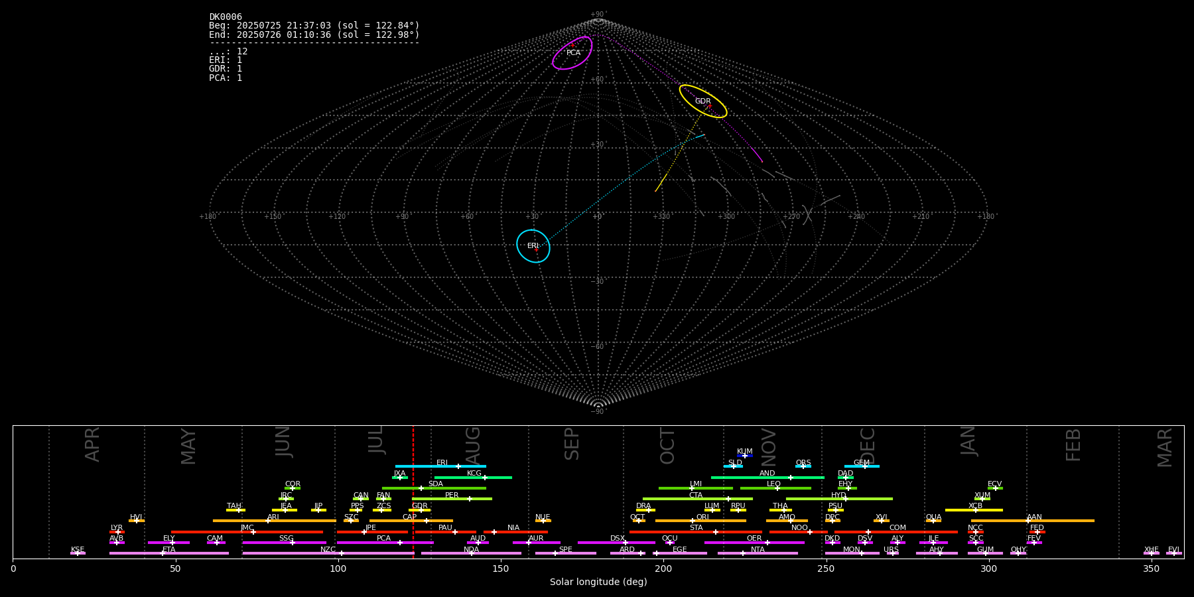This screenshot has width=1194, height=597.
Task: Click the HYD shower label on the timeline
Action: (x=838, y=496)
